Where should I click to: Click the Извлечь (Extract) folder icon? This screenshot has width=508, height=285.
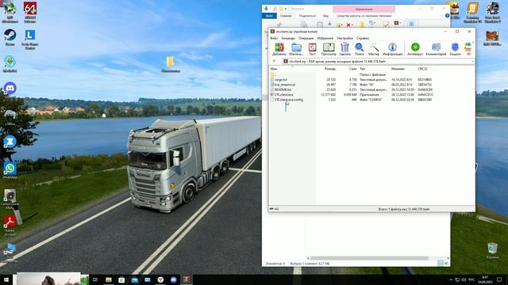click(x=296, y=49)
